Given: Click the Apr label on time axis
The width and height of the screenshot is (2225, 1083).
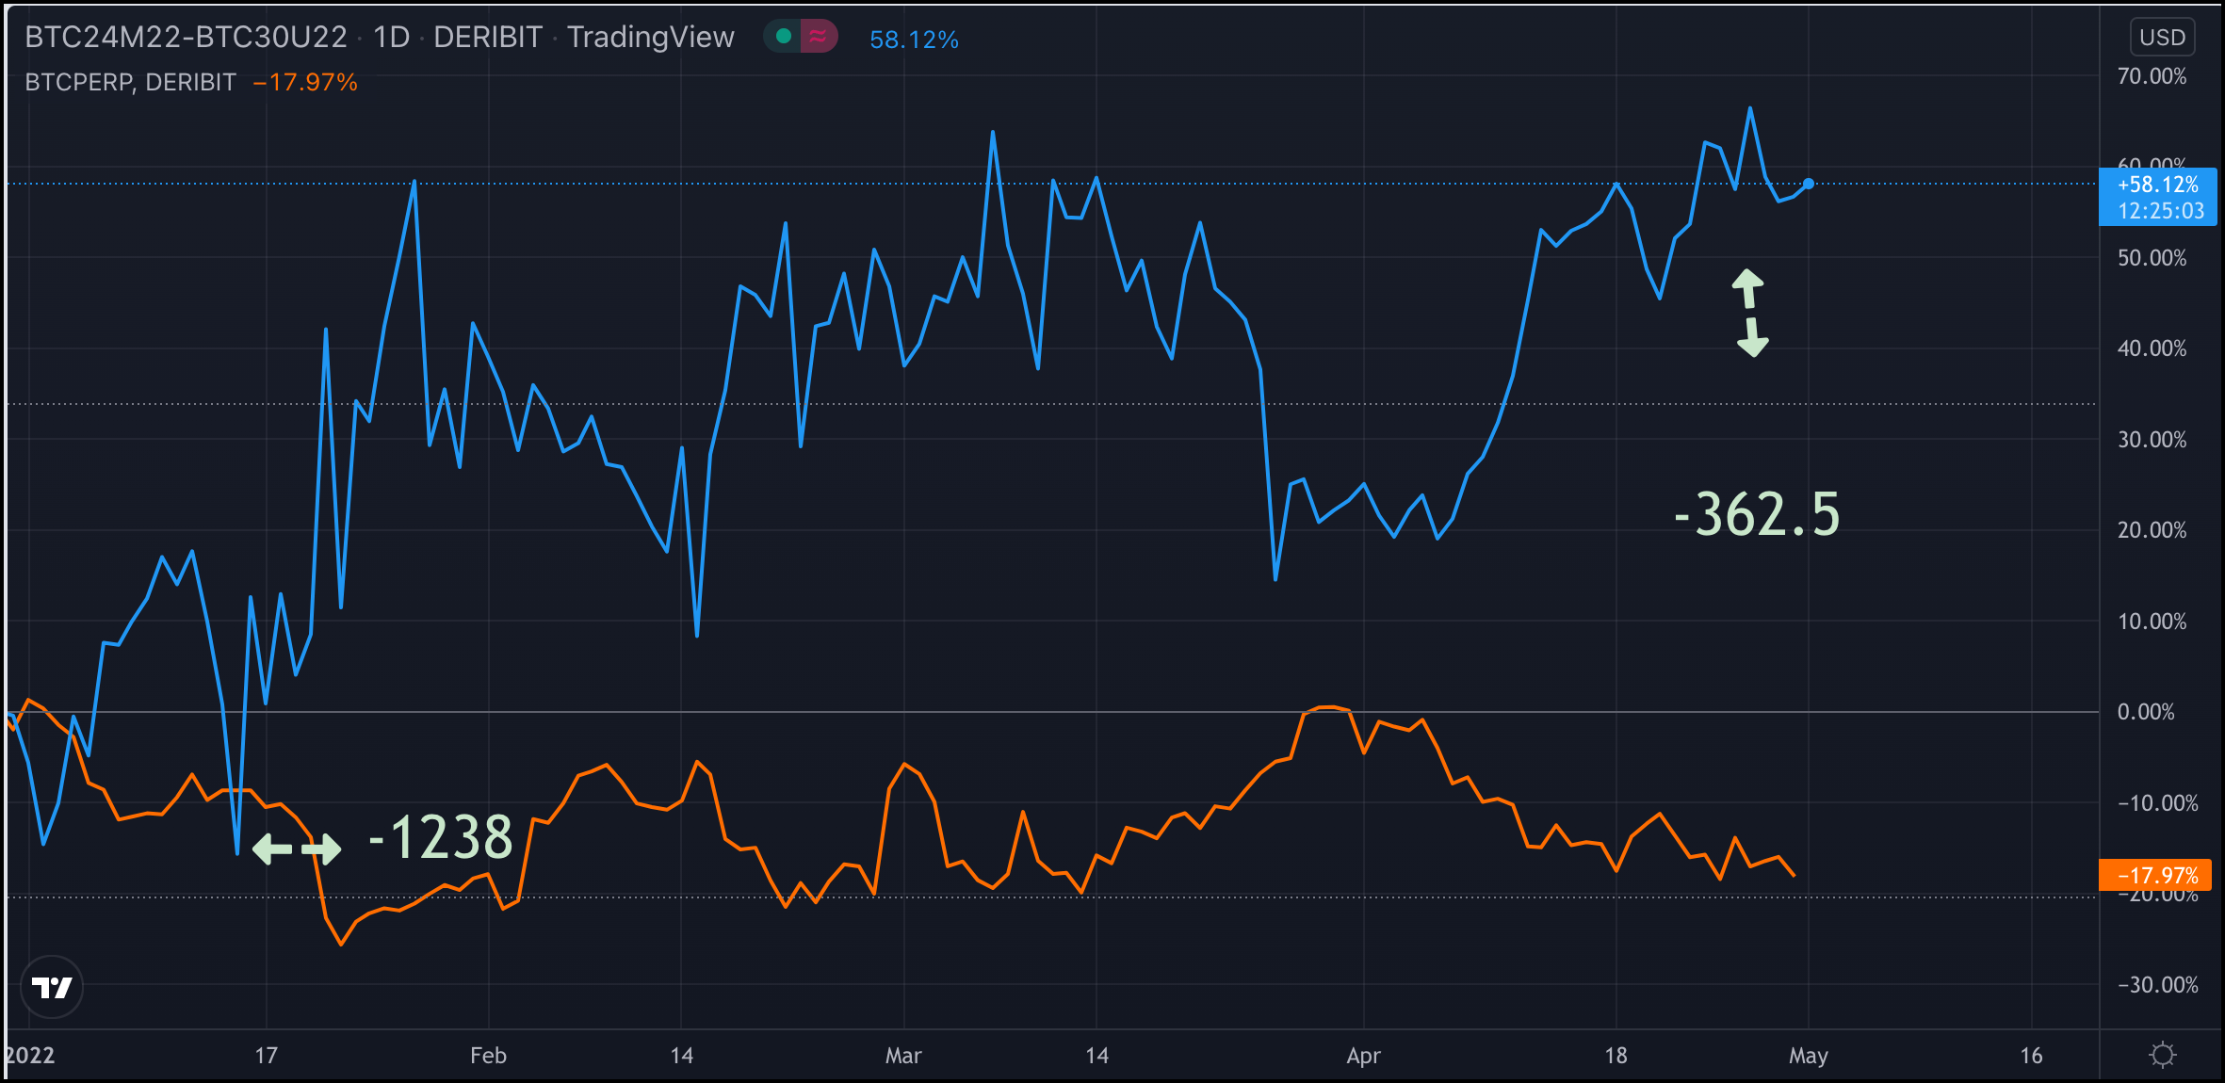Looking at the screenshot, I should [x=1363, y=1056].
